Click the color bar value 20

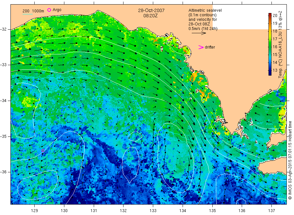[x=275, y=16]
